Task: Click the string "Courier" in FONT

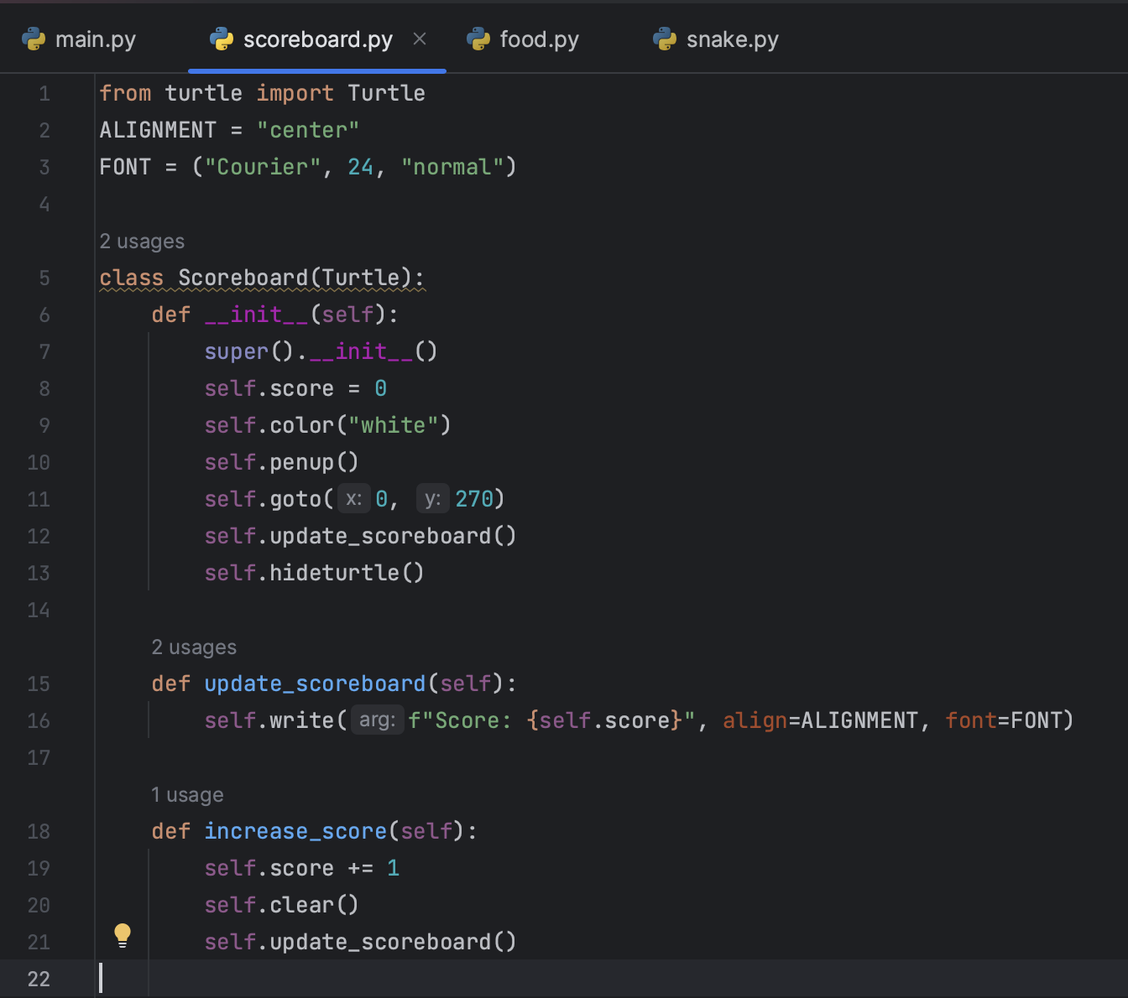Action: (x=263, y=167)
